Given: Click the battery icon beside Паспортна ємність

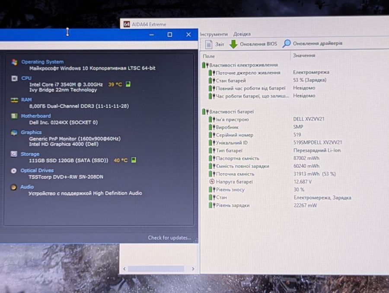Looking at the screenshot, I should [212, 158].
